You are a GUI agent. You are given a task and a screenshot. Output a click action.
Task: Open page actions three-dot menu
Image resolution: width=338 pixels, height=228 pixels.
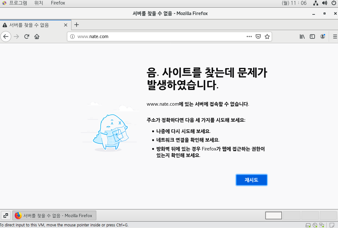(x=249, y=37)
